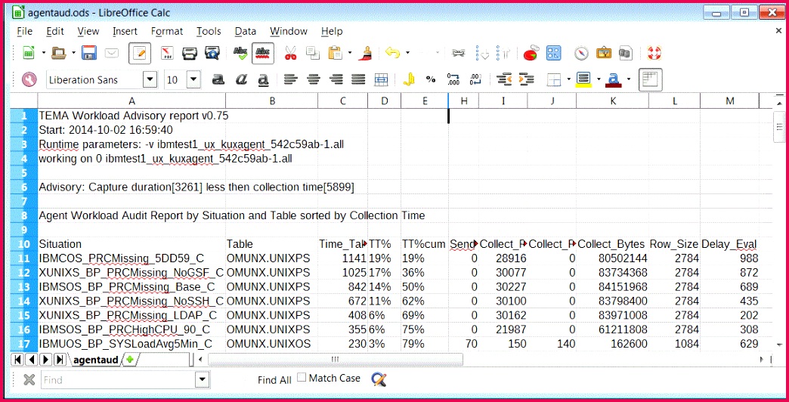Open font size dropdown list
Viewport: 789px width, 402px height.
tap(193, 79)
